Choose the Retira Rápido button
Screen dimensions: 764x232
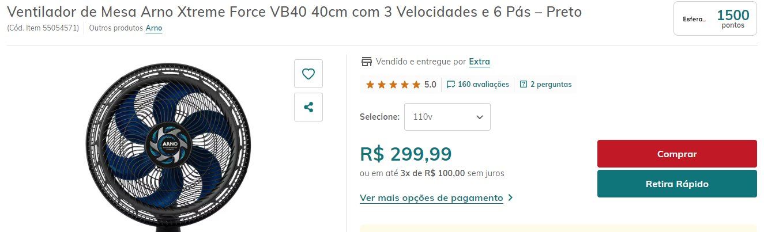coord(677,184)
